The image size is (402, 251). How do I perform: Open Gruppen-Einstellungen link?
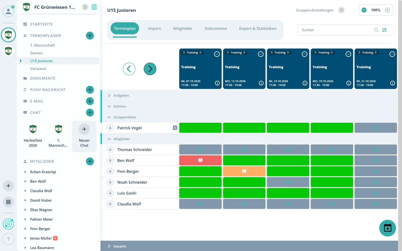point(315,10)
